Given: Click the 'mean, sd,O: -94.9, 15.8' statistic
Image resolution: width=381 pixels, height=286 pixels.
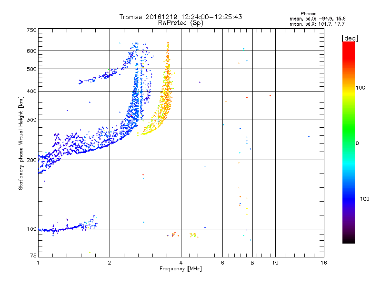Looking at the screenshot, I should (317, 19).
